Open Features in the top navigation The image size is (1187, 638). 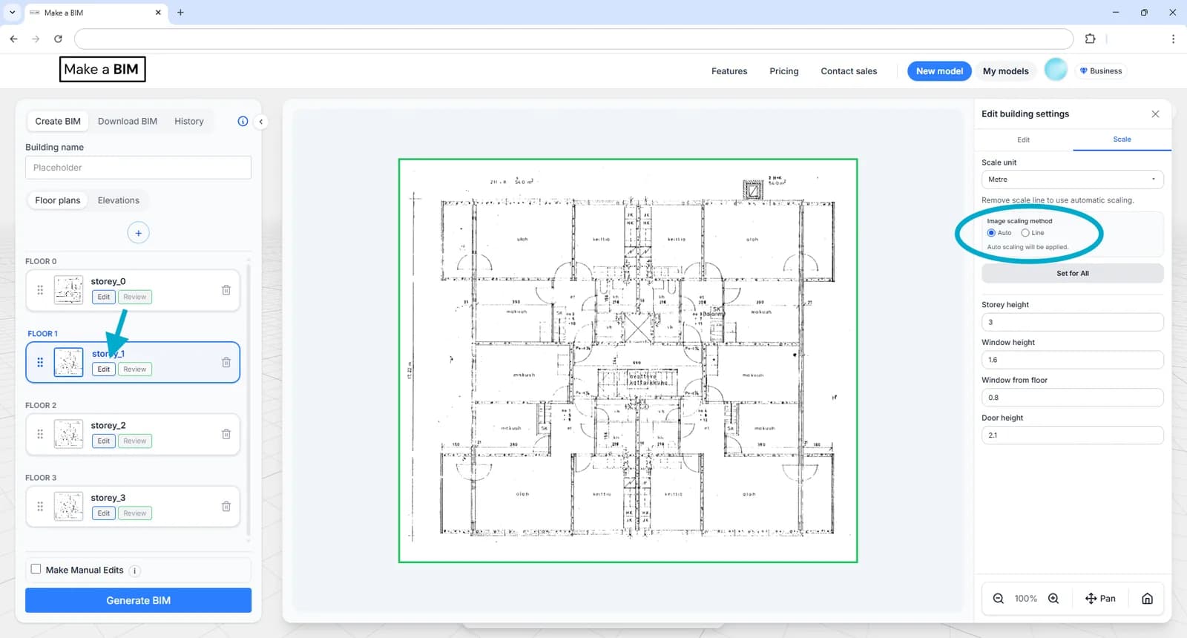pos(729,71)
